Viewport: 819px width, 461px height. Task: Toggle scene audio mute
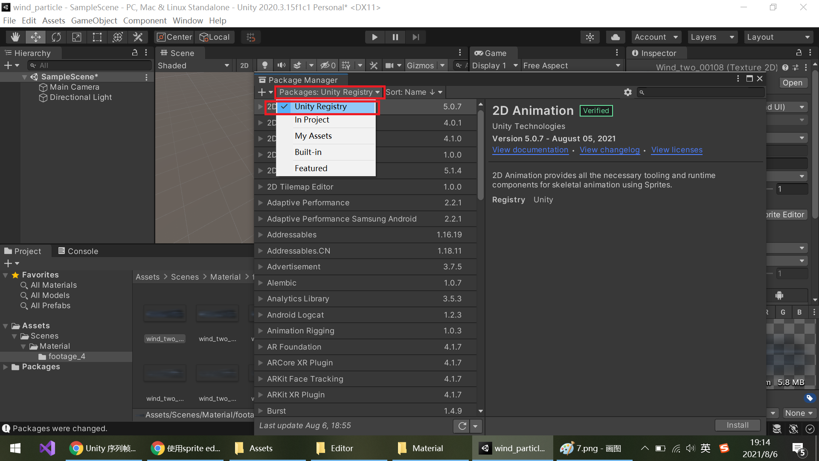coord(281,65)
